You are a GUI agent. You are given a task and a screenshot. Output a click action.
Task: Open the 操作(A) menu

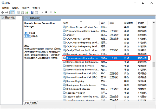[16, 8]
